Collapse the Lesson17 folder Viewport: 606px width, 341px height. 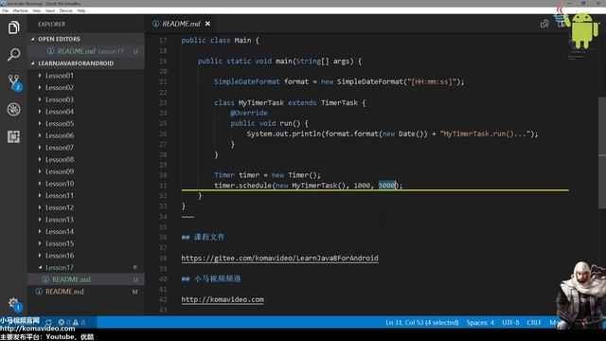(86, 267)
